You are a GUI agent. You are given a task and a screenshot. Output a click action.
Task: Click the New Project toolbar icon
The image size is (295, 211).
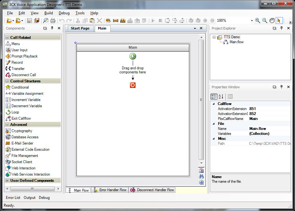(9, 21)
